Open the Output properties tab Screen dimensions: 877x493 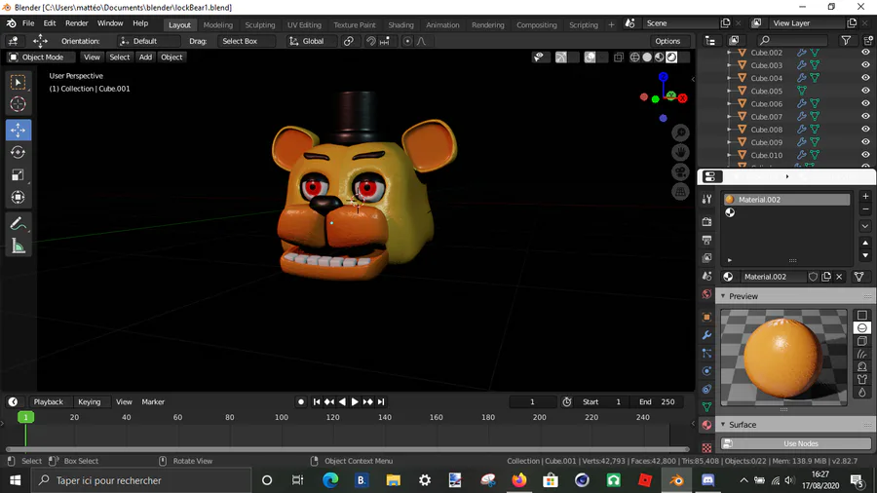[707, 240]
